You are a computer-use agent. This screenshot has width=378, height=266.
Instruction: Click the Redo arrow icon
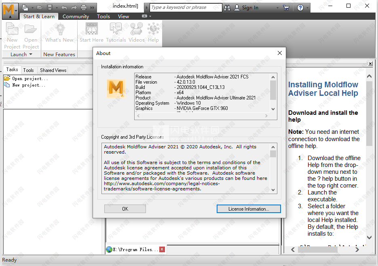pos(74,8)
